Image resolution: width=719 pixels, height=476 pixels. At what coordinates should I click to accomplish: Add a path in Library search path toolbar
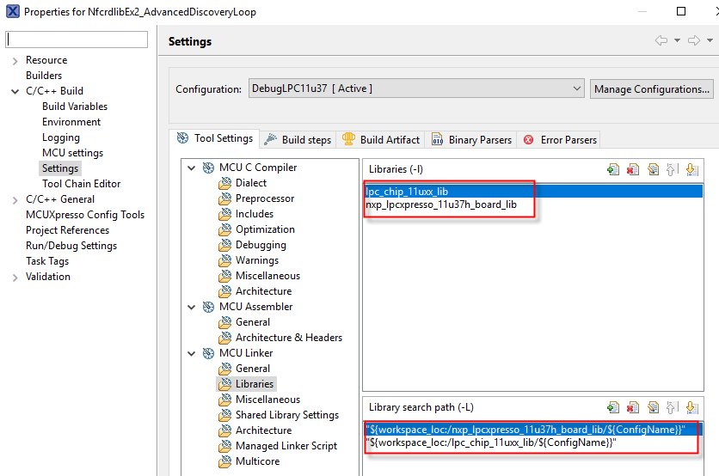click(x=613, y=407)
